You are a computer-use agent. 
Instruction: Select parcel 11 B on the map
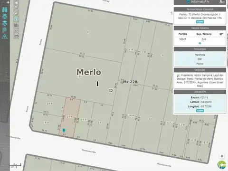pyautogui.click(x=193, y=140)
